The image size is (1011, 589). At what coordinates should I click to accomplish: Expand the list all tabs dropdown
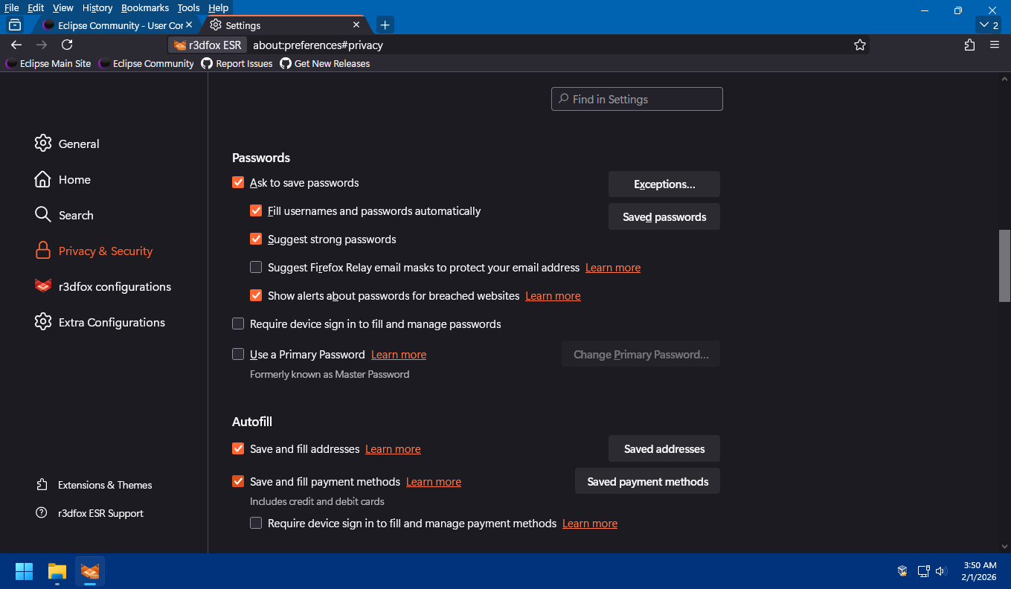click(989, 25)
